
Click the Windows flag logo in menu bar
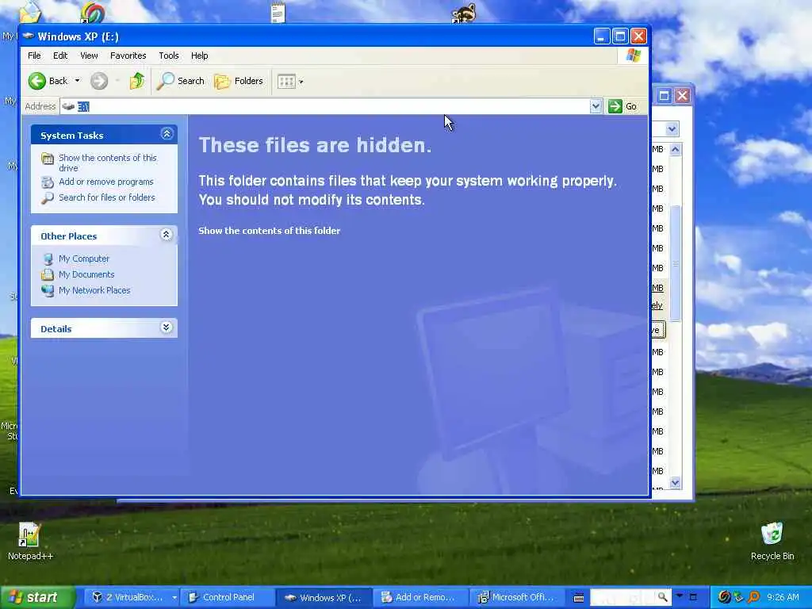coord(633,56)
